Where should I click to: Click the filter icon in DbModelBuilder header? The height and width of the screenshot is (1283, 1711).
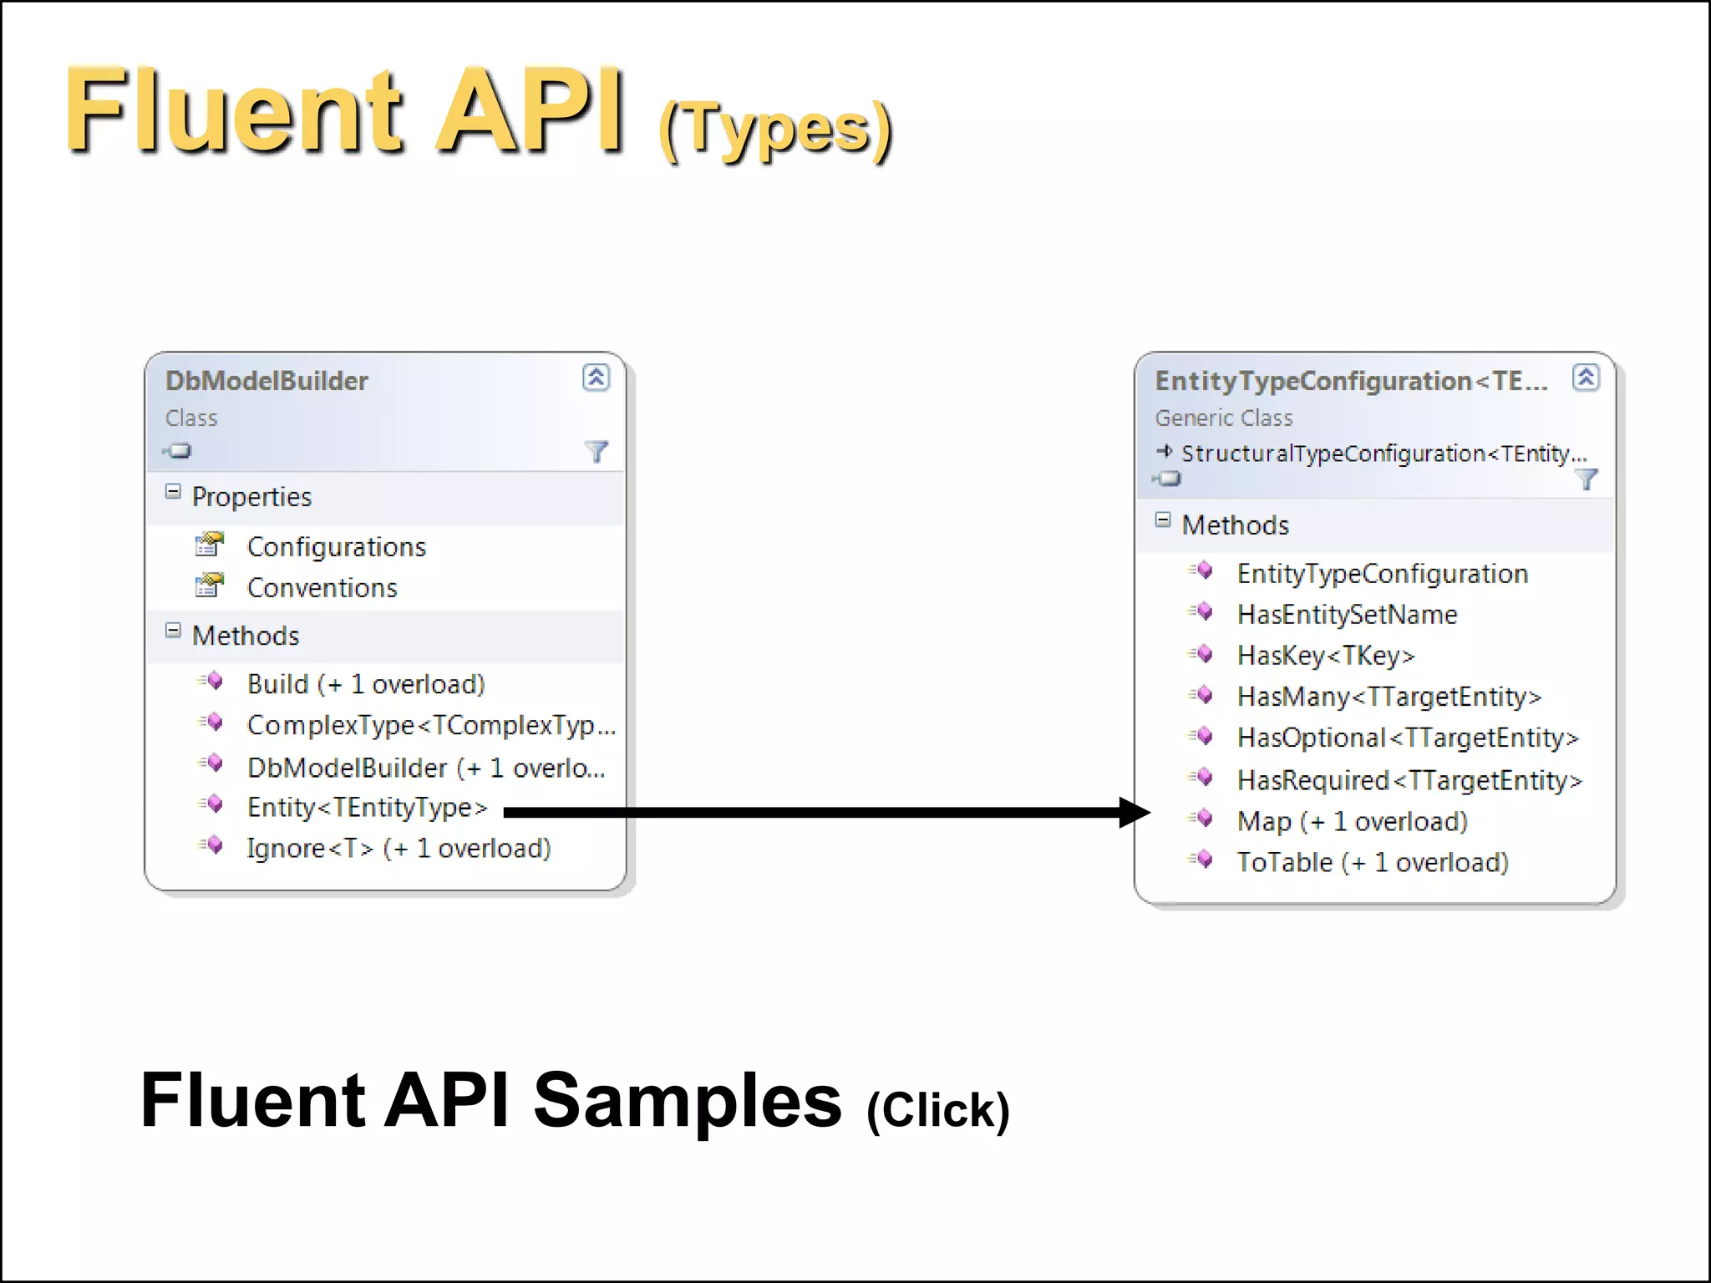click(596, 452)
